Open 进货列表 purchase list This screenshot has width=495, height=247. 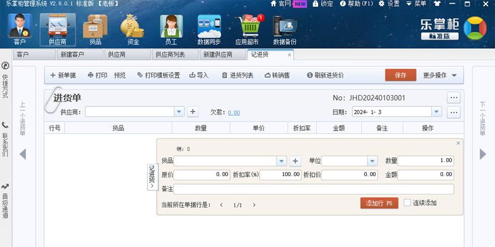[x=238, y=75]
